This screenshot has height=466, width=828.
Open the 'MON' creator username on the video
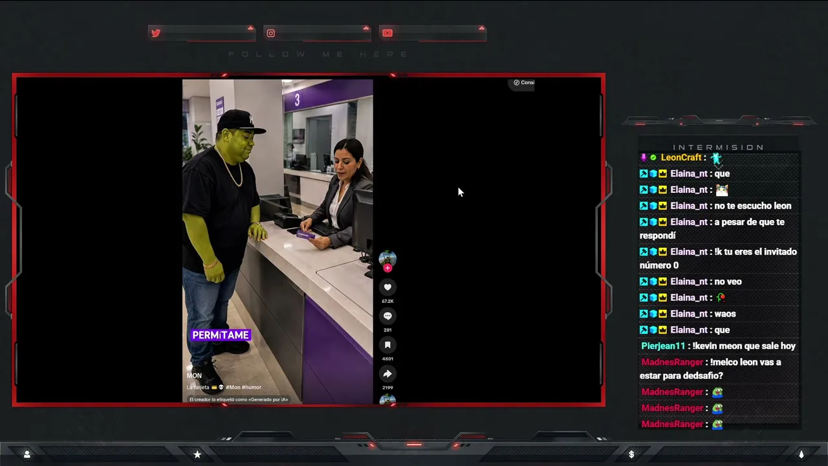coord(194,375)
